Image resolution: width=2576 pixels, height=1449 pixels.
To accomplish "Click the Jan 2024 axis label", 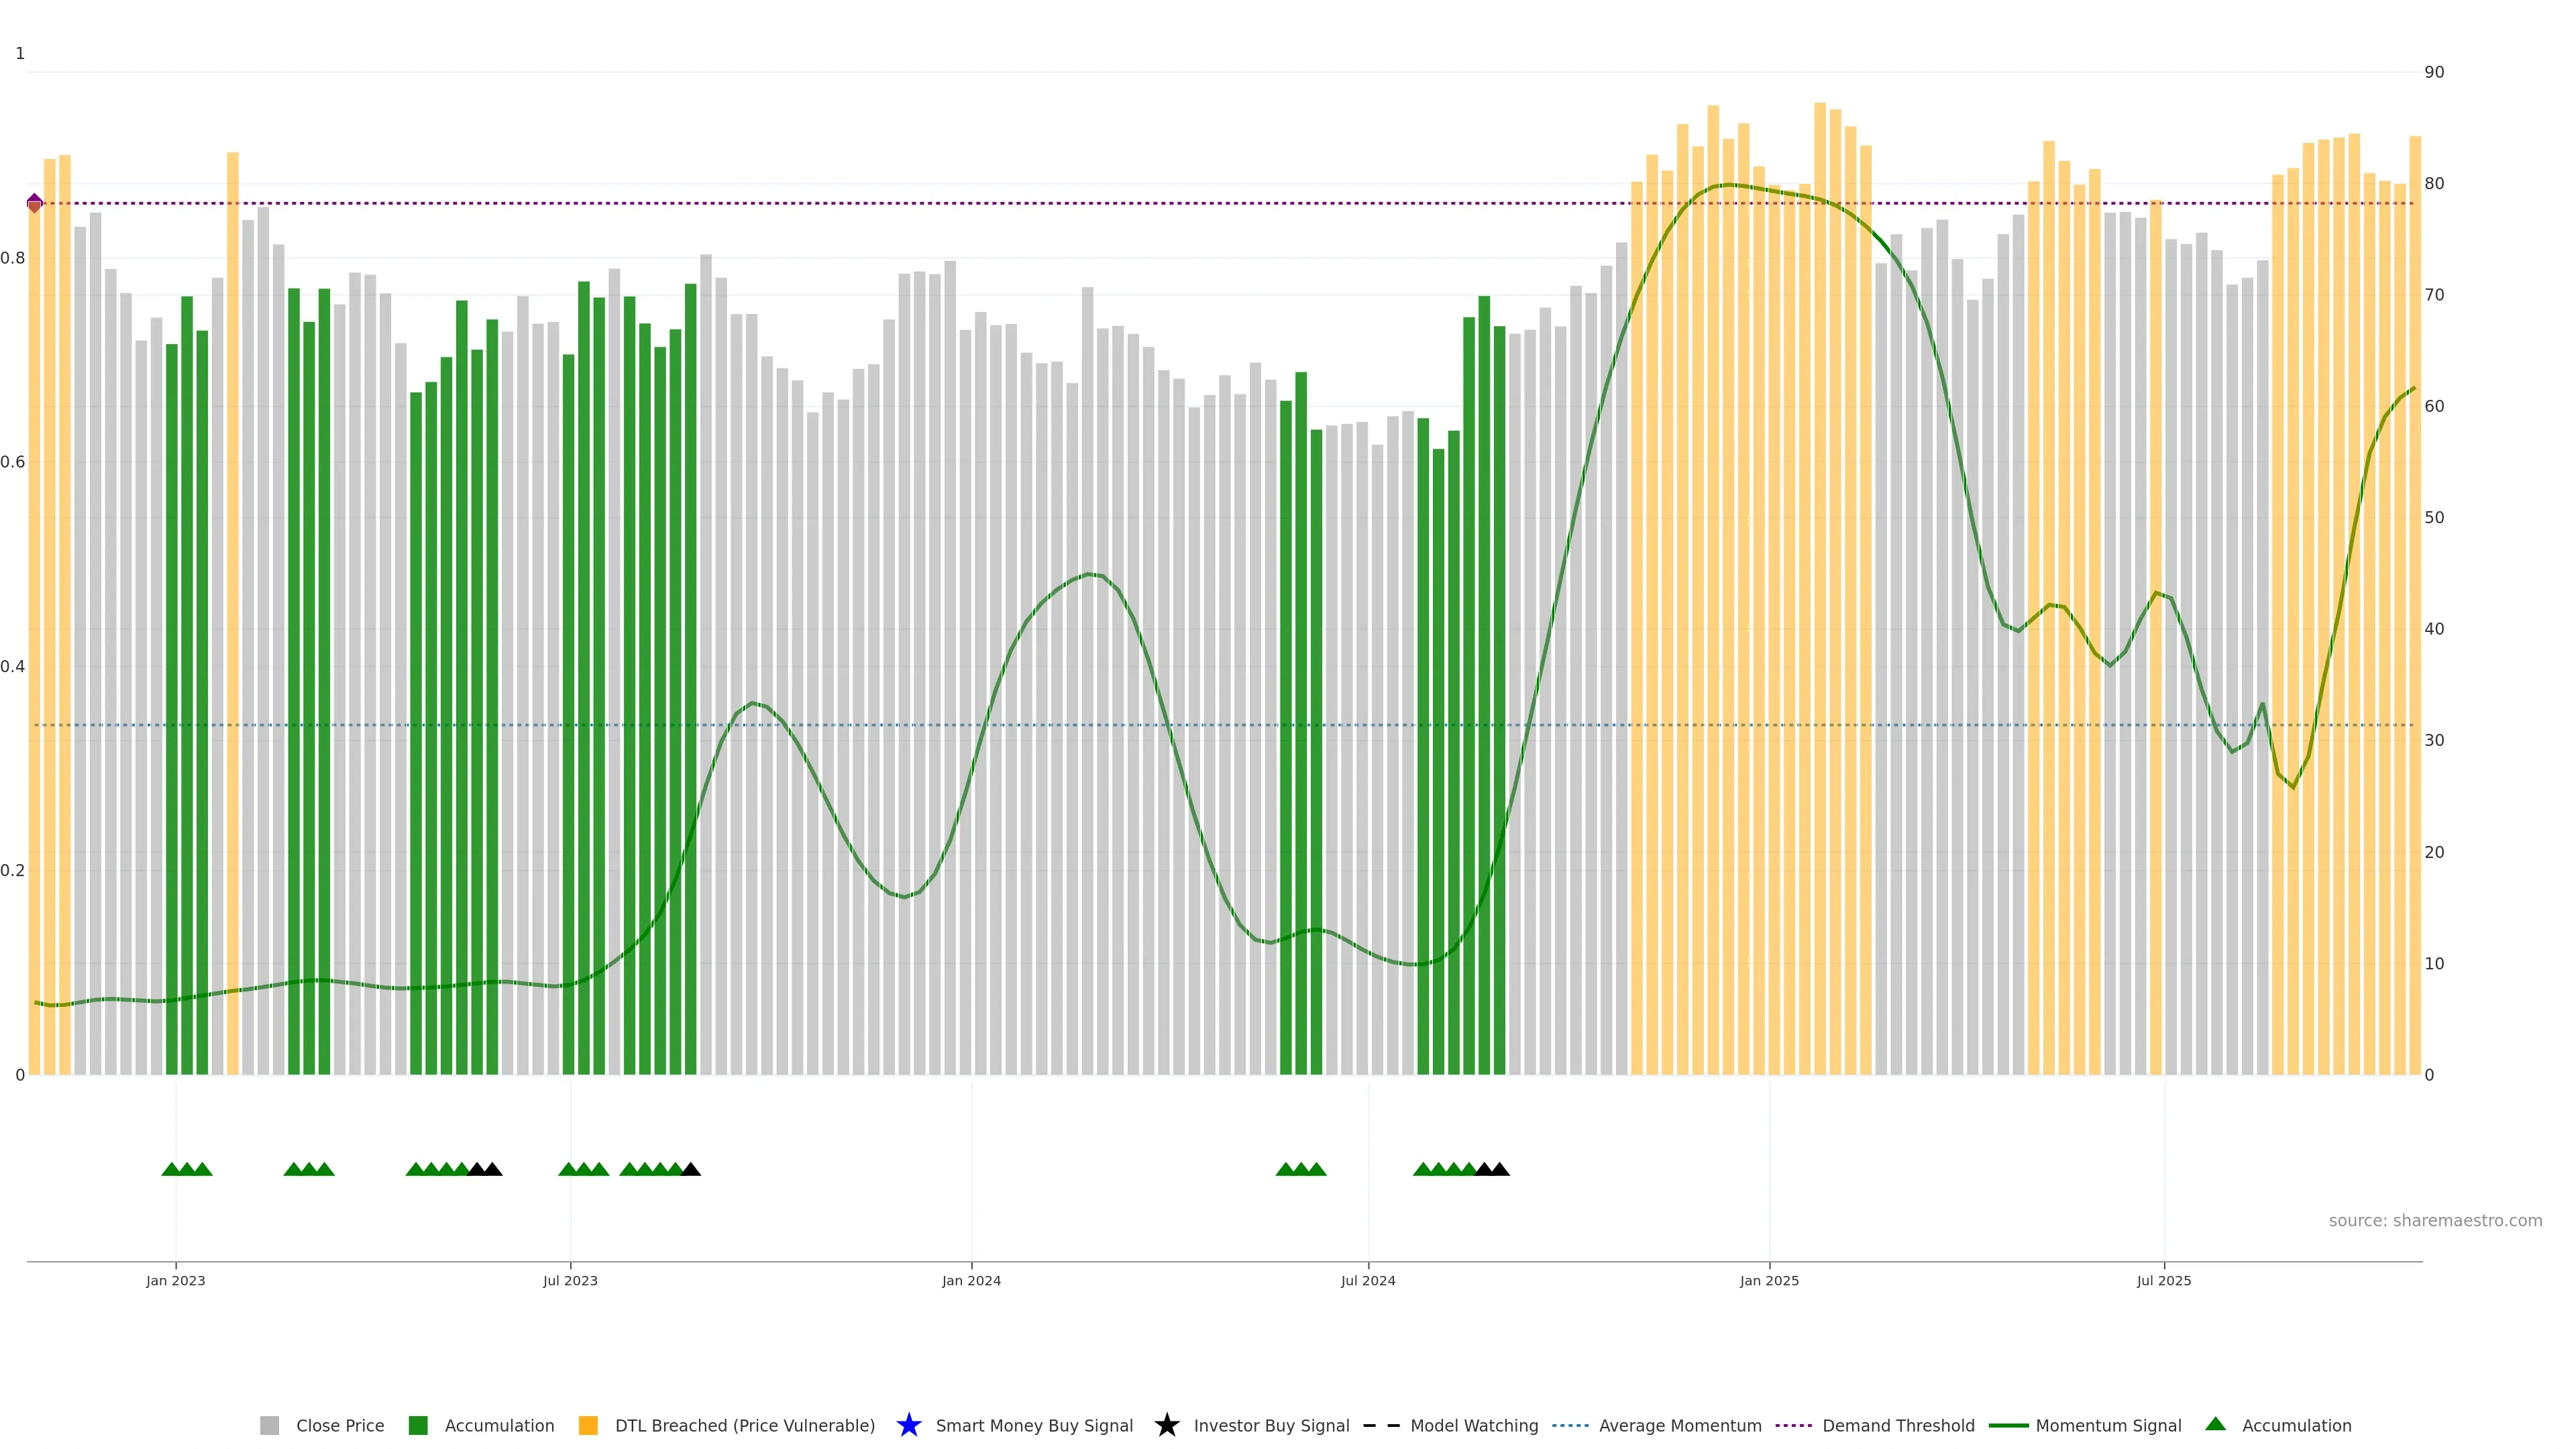I will (971, 1280).
